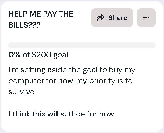Open the three-dot more options menu
This screenshot has height=133, width=164.
pos(146,18)
